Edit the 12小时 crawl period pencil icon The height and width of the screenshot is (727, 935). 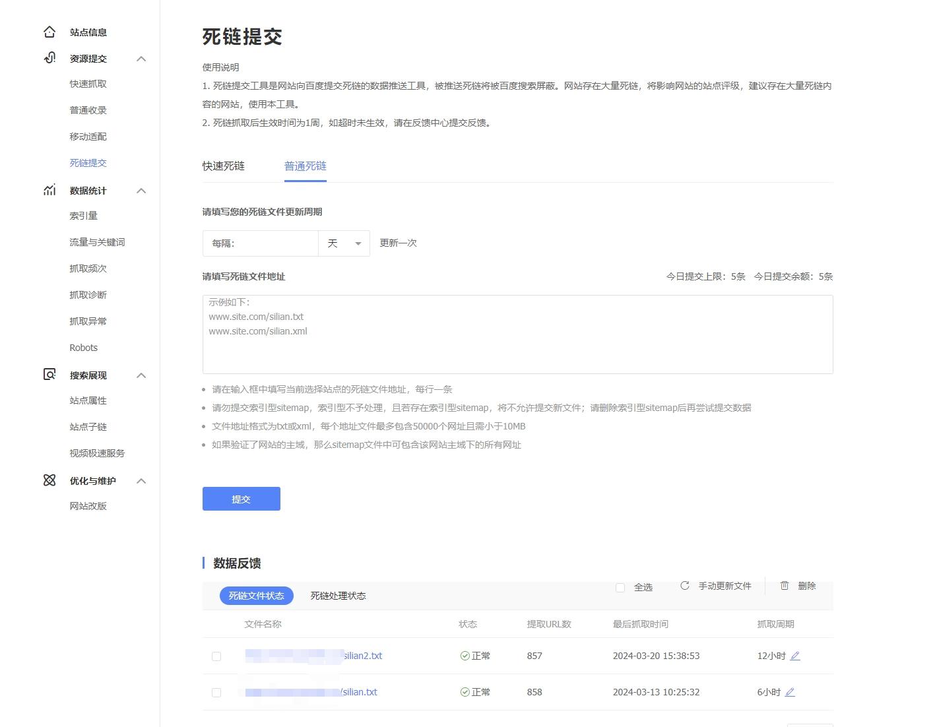[x=795, y=656]
